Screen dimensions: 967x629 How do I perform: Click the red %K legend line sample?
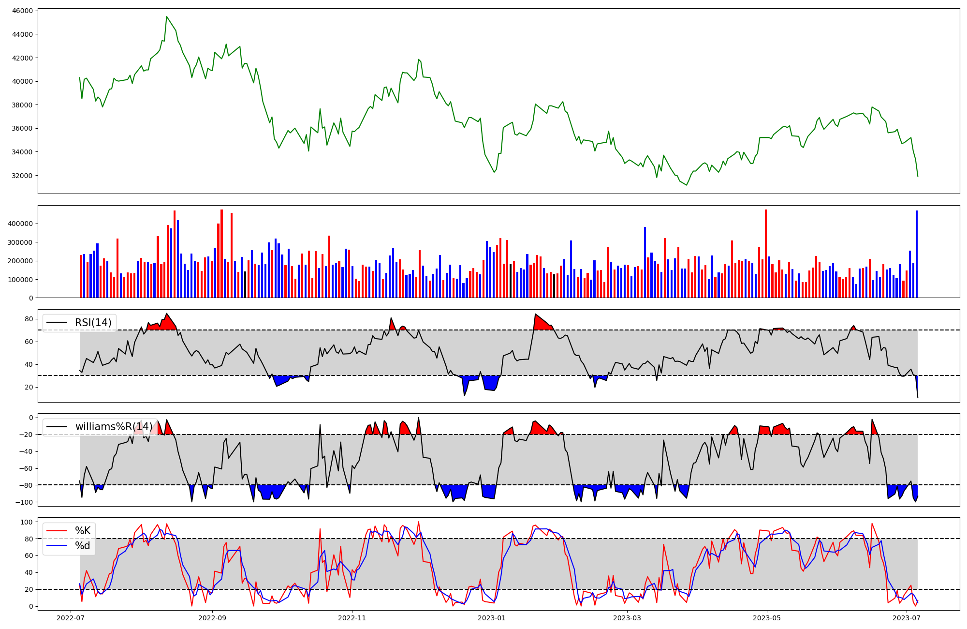click(56, 531)
